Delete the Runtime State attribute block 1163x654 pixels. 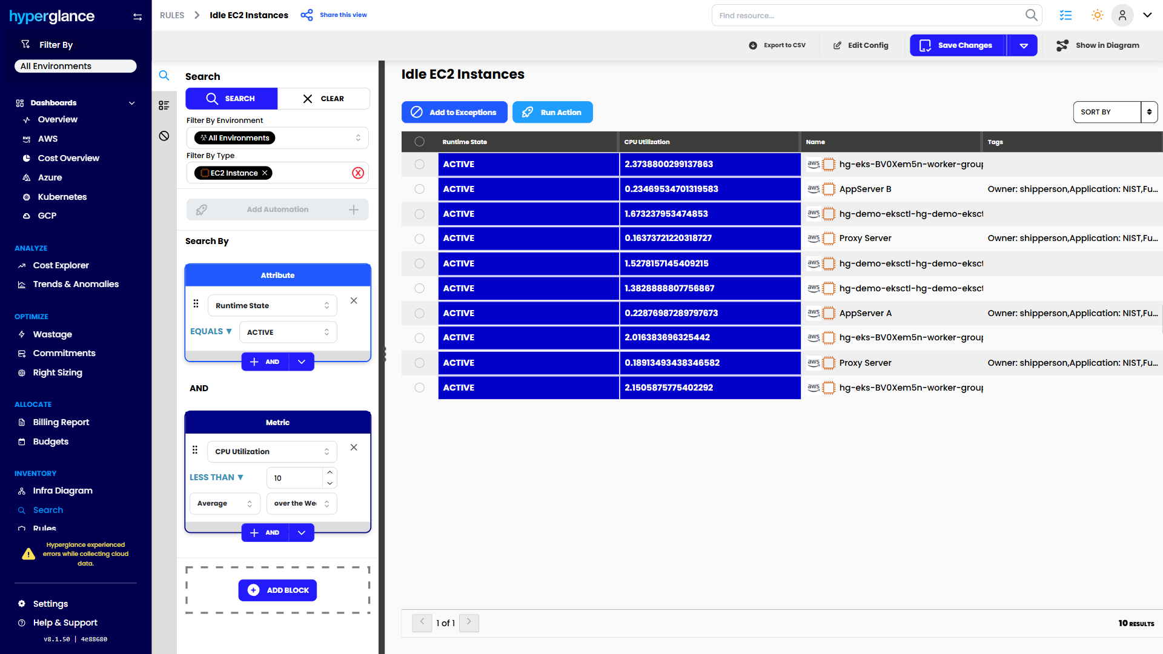click(354, 301)
